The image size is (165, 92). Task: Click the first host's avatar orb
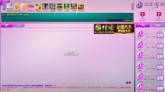pyautogui.click(x=140, y=34)
